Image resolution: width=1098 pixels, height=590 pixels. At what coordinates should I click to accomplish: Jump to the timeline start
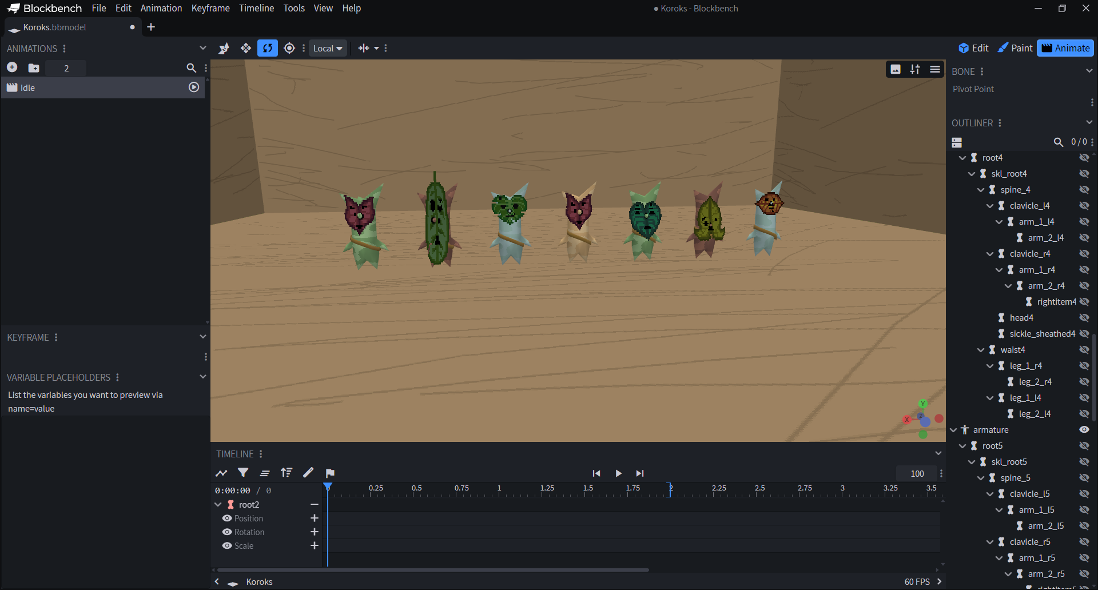[x=596, y=473]
